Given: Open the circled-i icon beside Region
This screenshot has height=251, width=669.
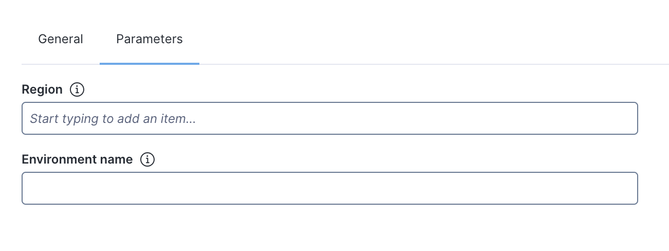Looking at the screenshot, I should tap(77, 89).
